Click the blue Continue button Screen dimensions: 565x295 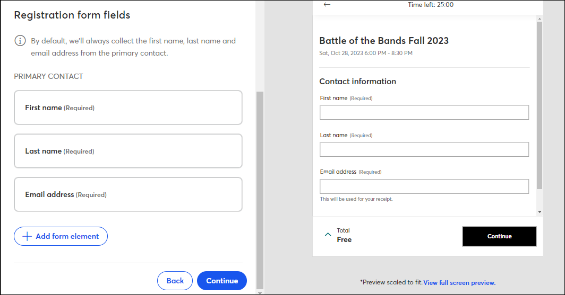pyautogui.click(x=222, y=281)
